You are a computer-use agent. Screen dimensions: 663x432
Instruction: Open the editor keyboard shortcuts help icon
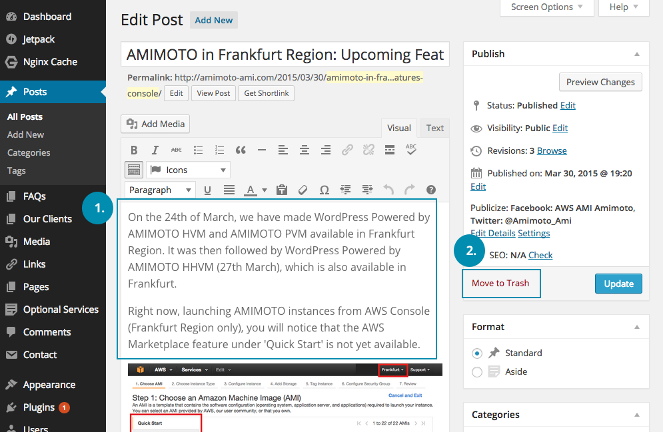point(431,190)
